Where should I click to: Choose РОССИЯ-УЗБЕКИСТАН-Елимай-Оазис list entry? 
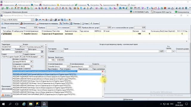[x=57, y=79]
